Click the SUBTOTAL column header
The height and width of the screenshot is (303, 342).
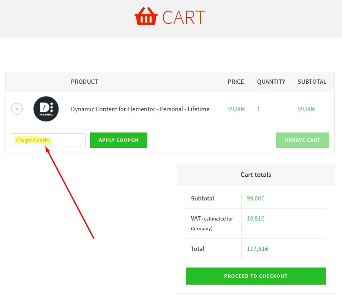(x=312, y=82)
